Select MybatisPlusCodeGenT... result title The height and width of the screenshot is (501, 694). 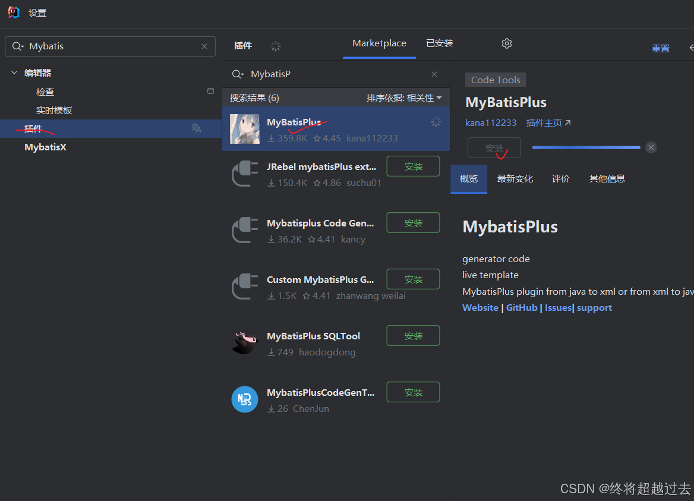pos(320,393)
